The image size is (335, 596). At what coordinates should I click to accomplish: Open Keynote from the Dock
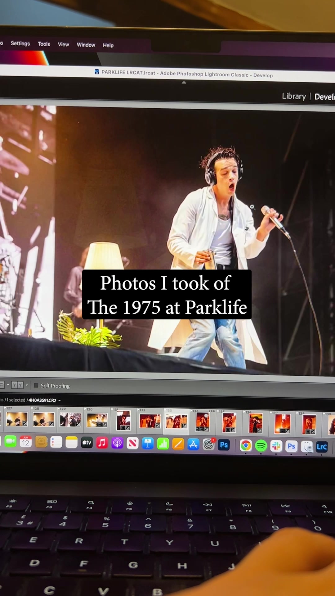tap(148, 444)
